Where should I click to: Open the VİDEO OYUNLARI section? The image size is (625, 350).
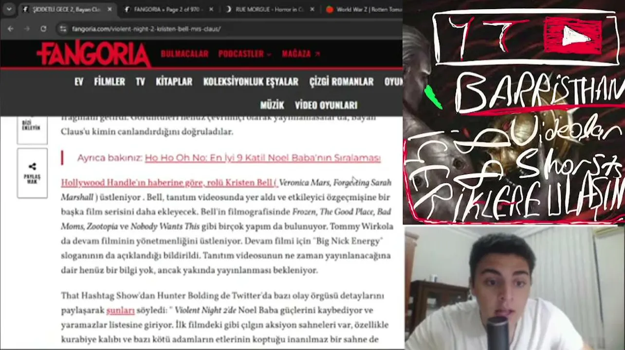(x=326, y=105)
